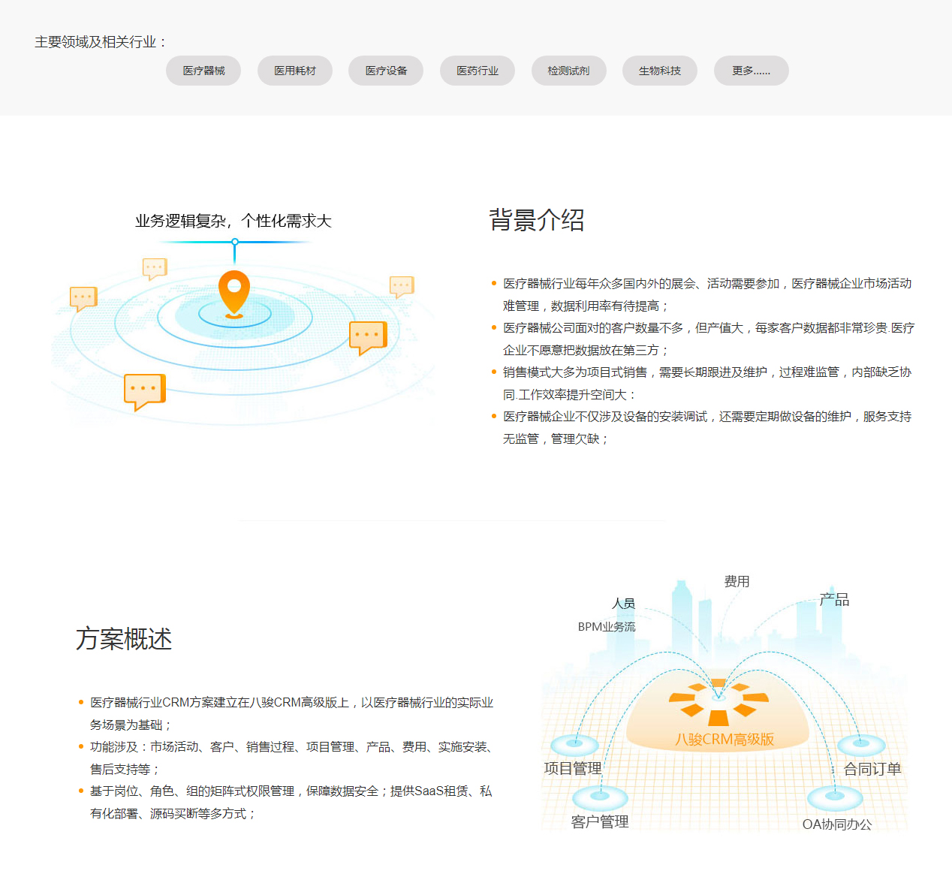Click the 八骏CRM高级版 center label
The width and height of the screenshot is (952, 886).
(725, 739)
